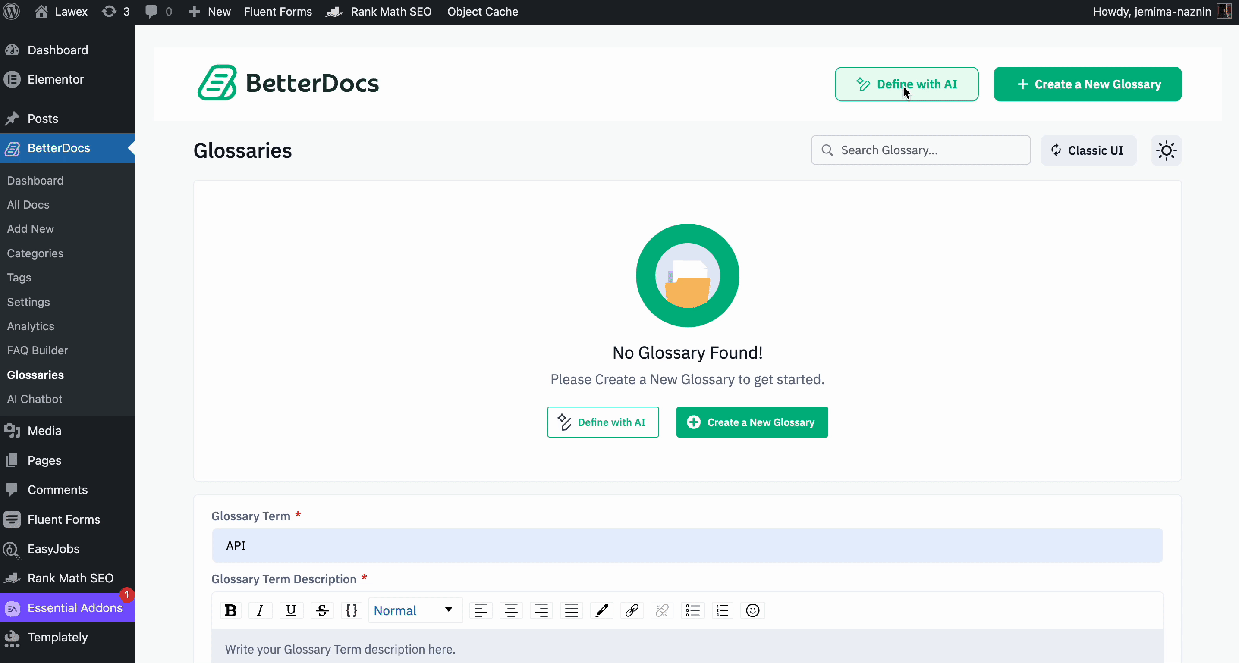Insert an ordered numbered list

tap(723, 610)
